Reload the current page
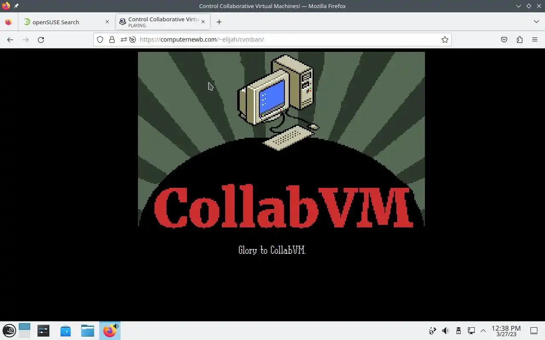This screenshot has height=340, width=545. click(x=41, y=40)
